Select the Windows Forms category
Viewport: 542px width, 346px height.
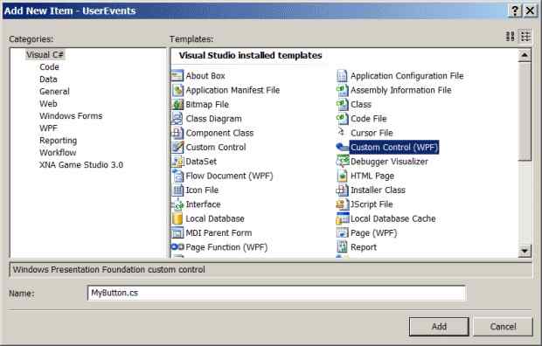(x=71, y=116)
